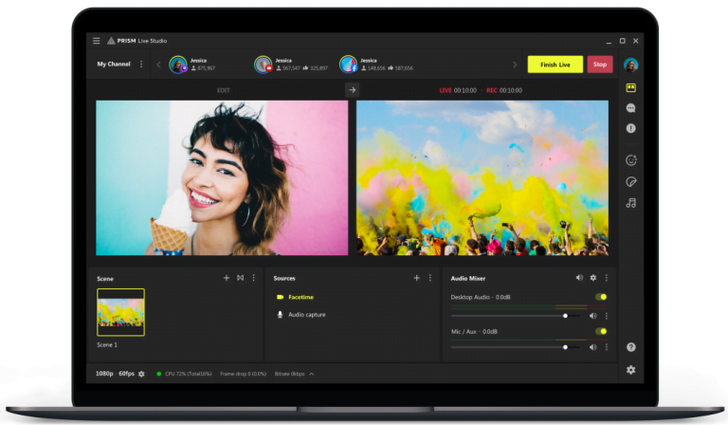This screenshot has width=728, height=425.
Task: Mute the Desktop Audio speaker icon
Action: [594, 315]
